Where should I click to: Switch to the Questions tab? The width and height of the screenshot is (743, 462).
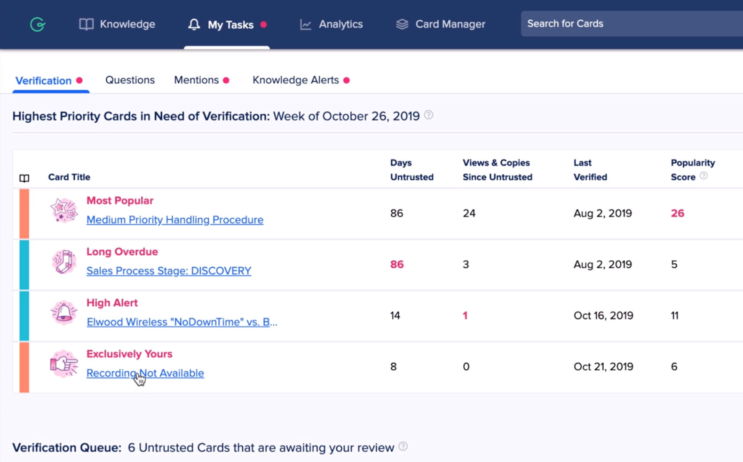pos(130,80)
